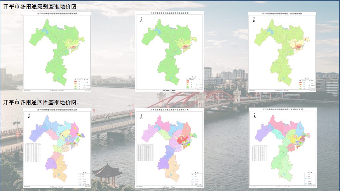Click north arrow on industrial district map

[x=254, y=116]
